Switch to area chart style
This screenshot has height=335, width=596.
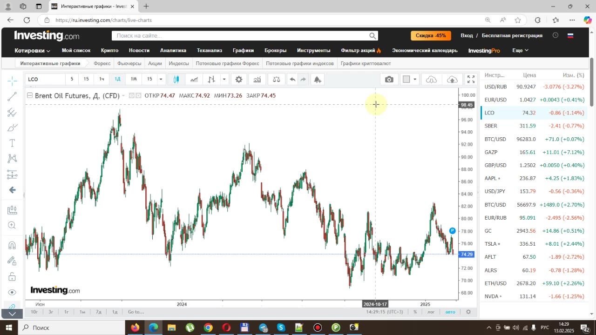click(x=194, y=80)
